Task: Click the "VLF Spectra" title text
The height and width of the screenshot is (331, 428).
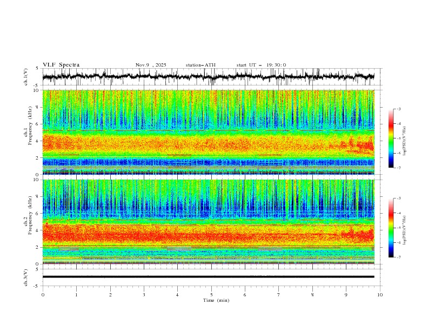Action: [61, 65]
